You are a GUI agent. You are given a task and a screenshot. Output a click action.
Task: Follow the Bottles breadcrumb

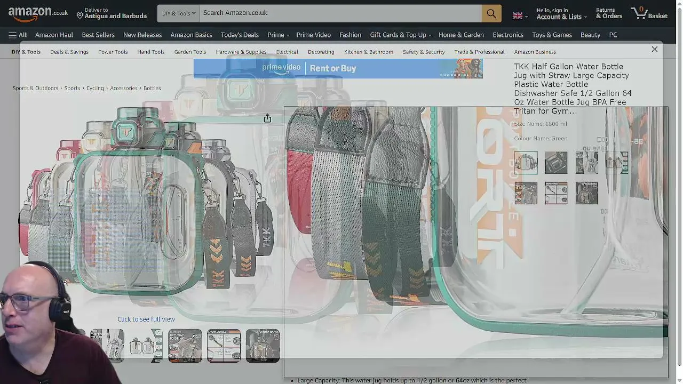click(152, 89)
